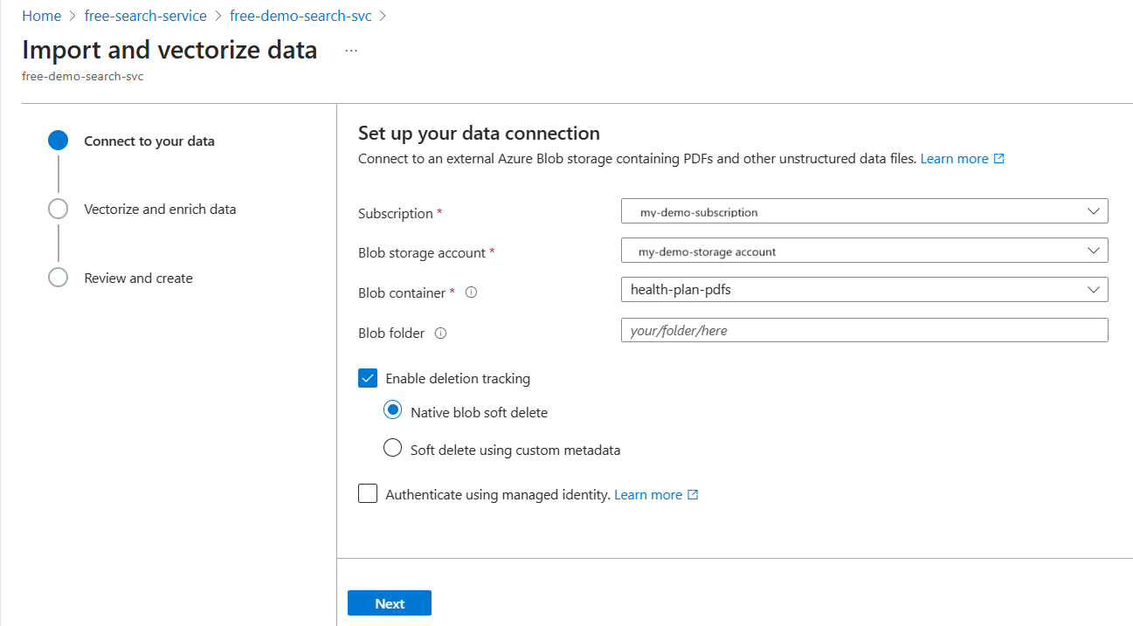1133x626 pixels.
Task: Check Authenticate using managed identity box
Action: (x=368, y=494)
